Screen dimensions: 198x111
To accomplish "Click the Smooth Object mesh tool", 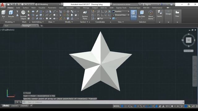I will pyautogui.click(x=23, y=15).
